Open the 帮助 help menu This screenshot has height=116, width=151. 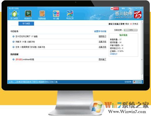click(123, 8)
